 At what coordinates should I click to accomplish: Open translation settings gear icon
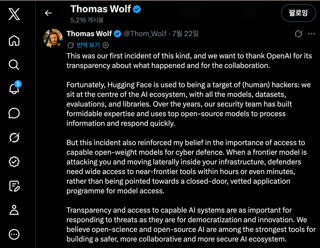[x=106, y=45]
